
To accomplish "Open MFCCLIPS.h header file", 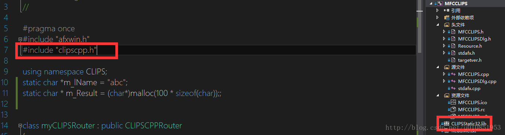I will pos(471,32).
